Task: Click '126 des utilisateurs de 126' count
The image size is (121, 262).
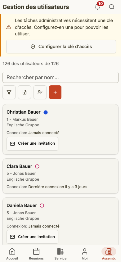Action: tap(31, 64)
